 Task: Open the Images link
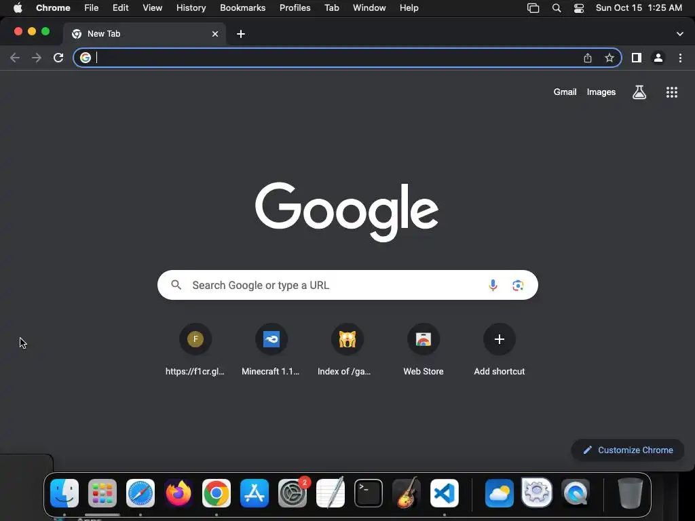click(601, 92)
